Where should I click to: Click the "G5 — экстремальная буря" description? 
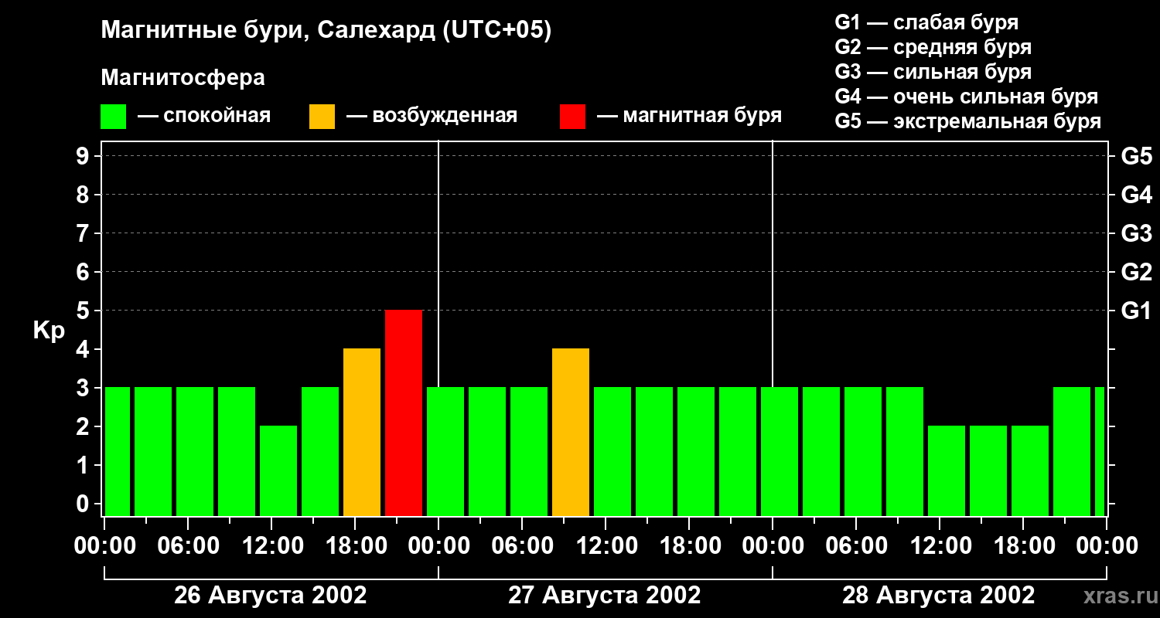click(x=967, y=121)
